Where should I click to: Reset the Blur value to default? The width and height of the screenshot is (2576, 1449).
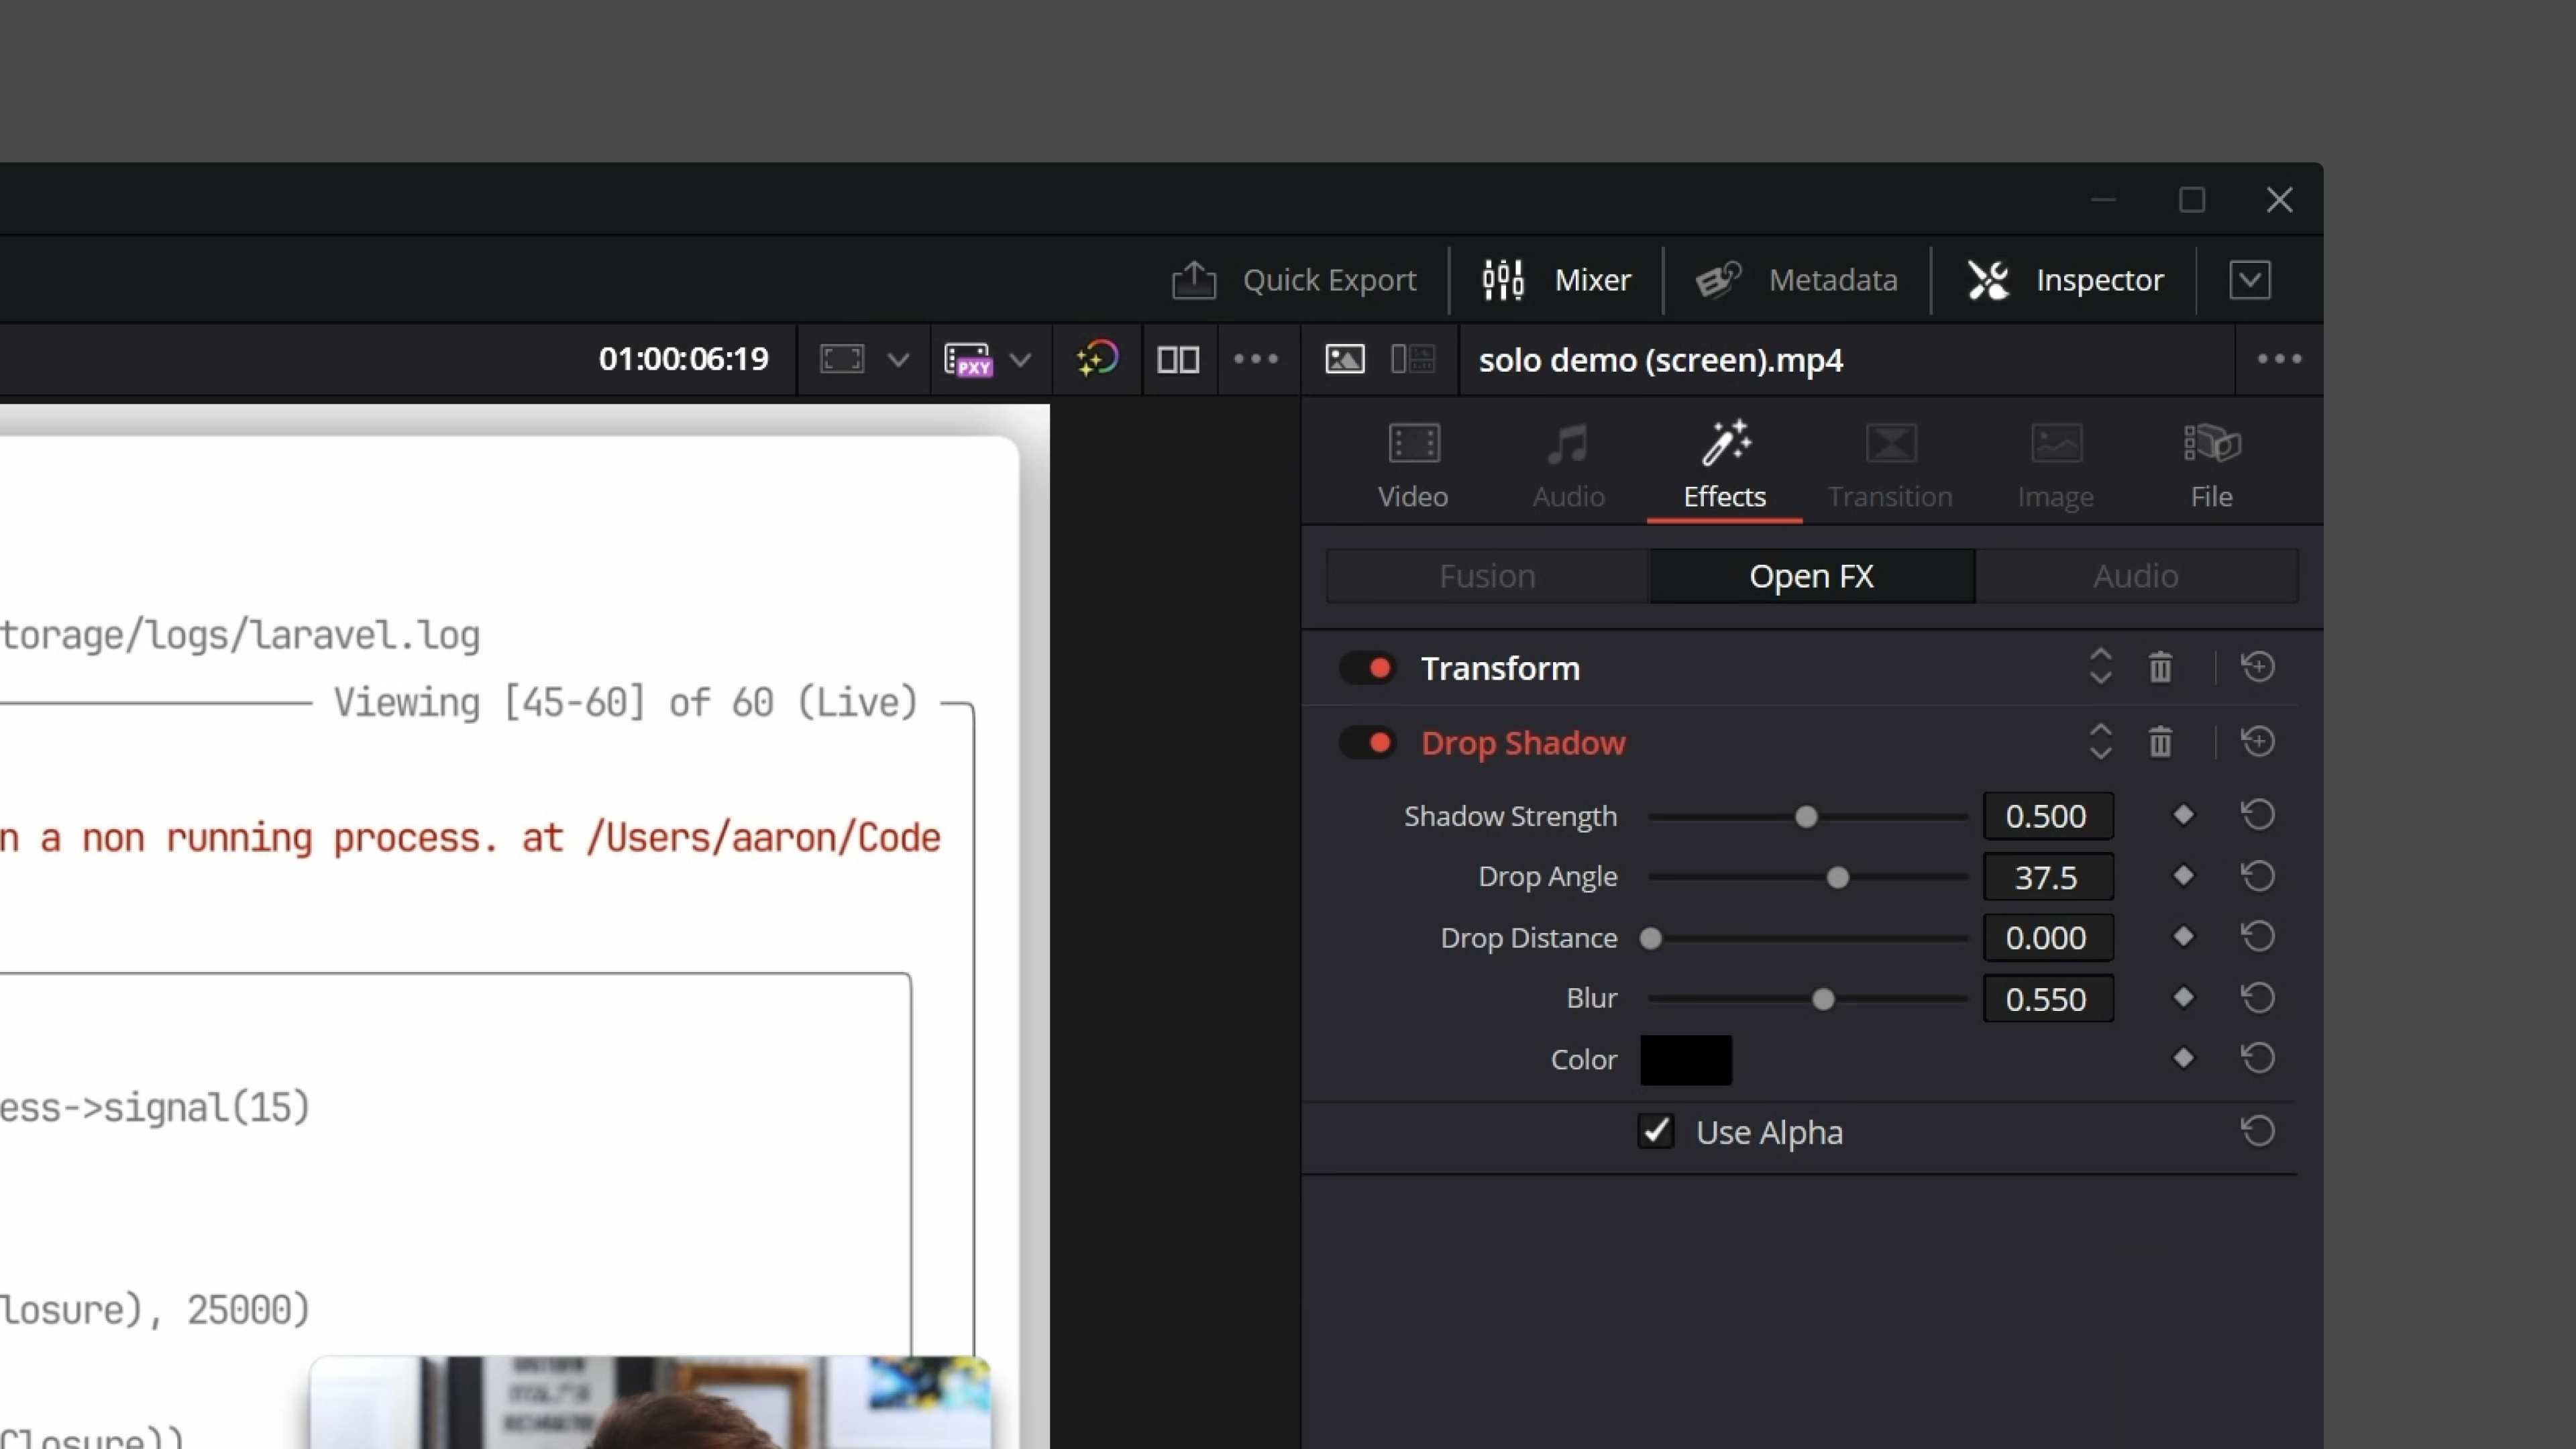2259,997
